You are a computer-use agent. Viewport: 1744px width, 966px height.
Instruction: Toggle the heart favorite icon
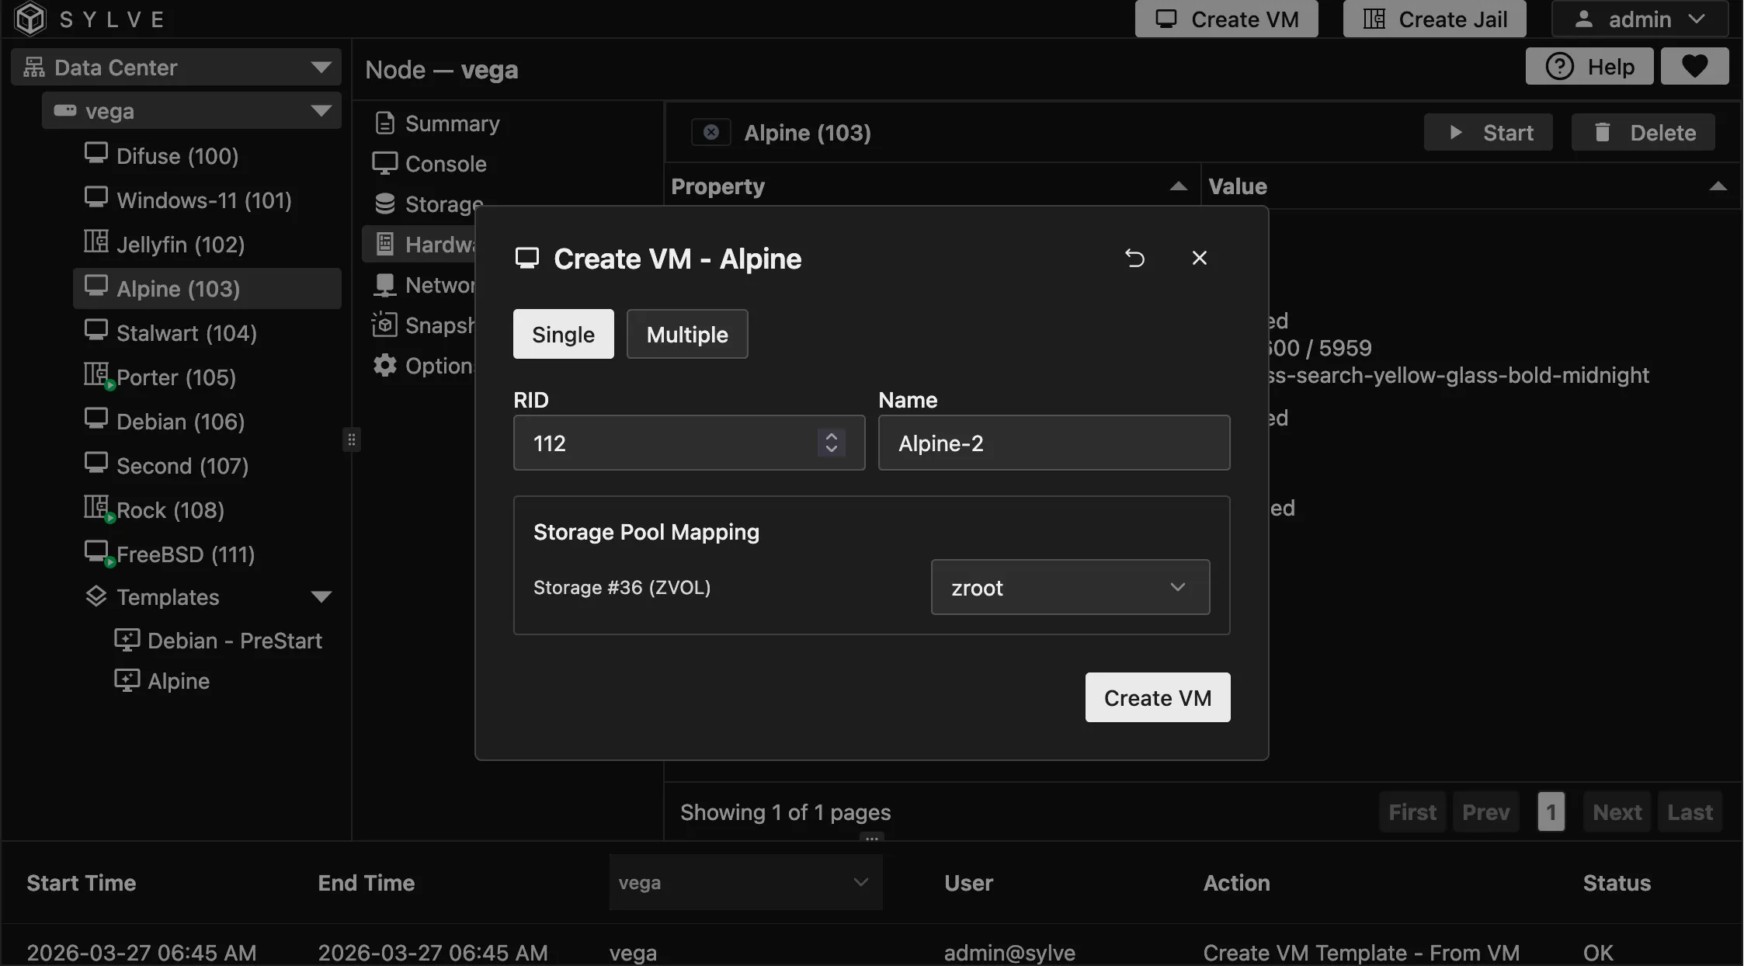pyautogui.click(x=1695, y=66)
